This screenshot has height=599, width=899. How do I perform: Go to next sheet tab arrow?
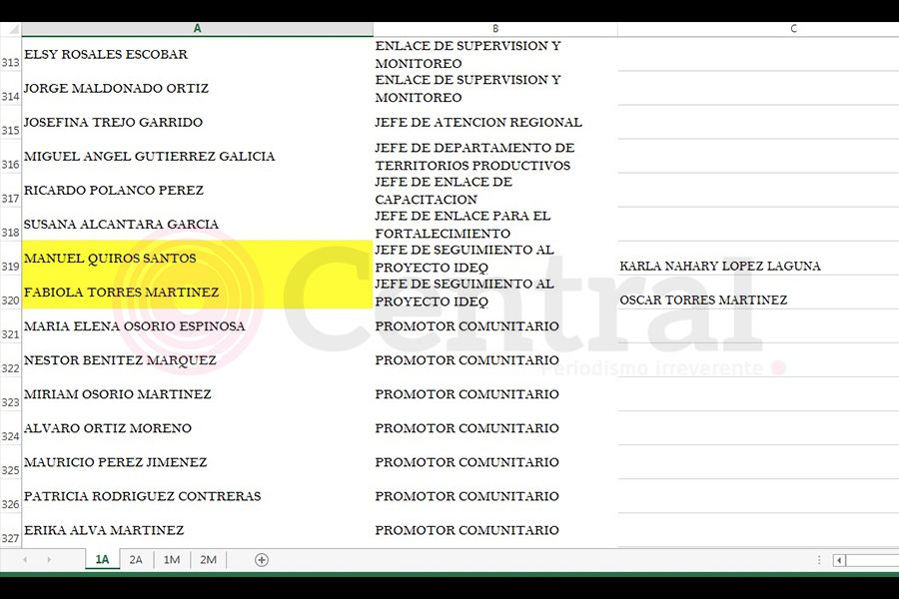pyautogui.click(x=49, y=559)
